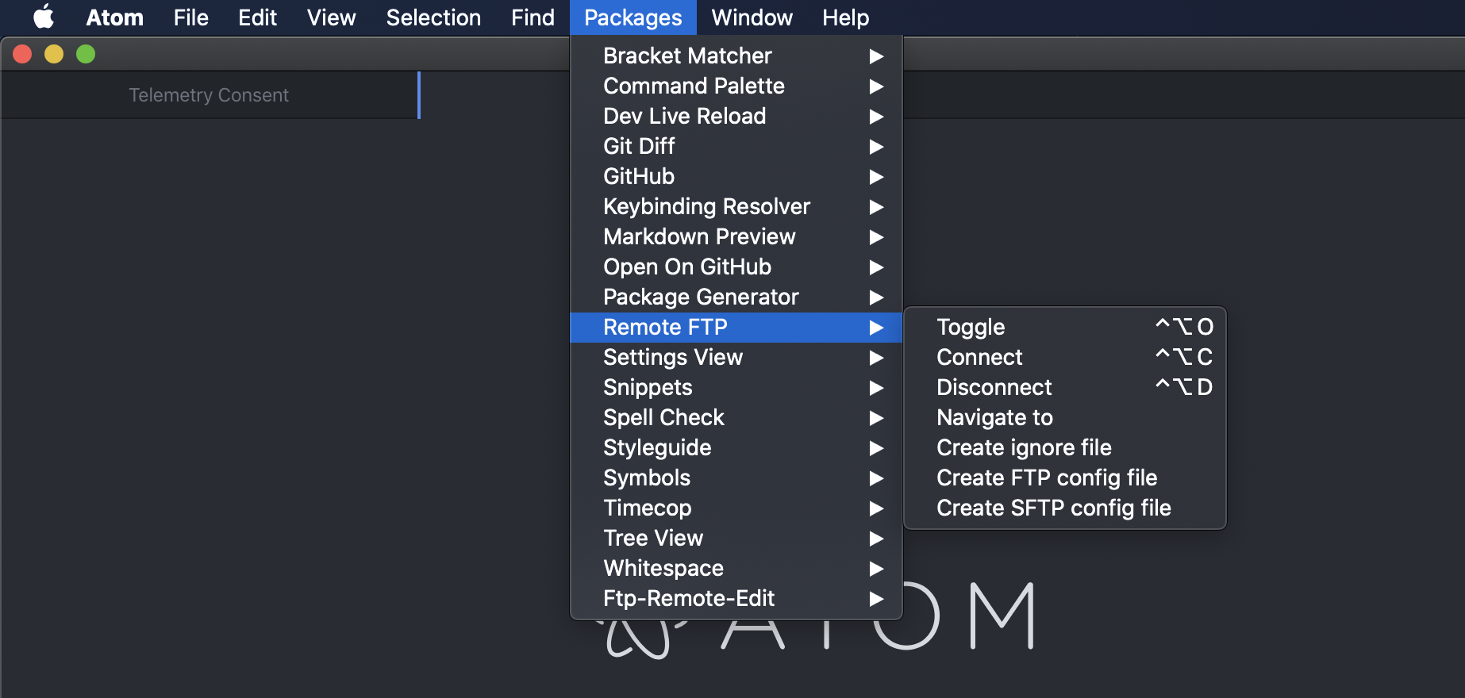Close the Atom window with red button

pos(22,54)
